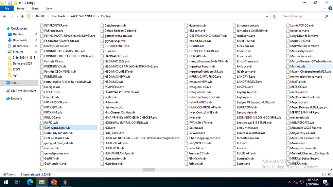This screenshot has width=333, height=187.
Task: Click the scroll left arrow
Action: tap(41, 170)
